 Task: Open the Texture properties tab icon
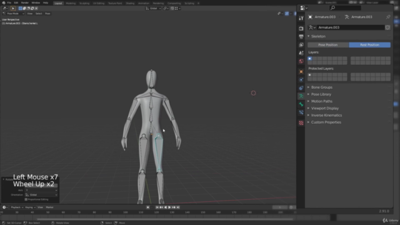[x=301, y=123]
